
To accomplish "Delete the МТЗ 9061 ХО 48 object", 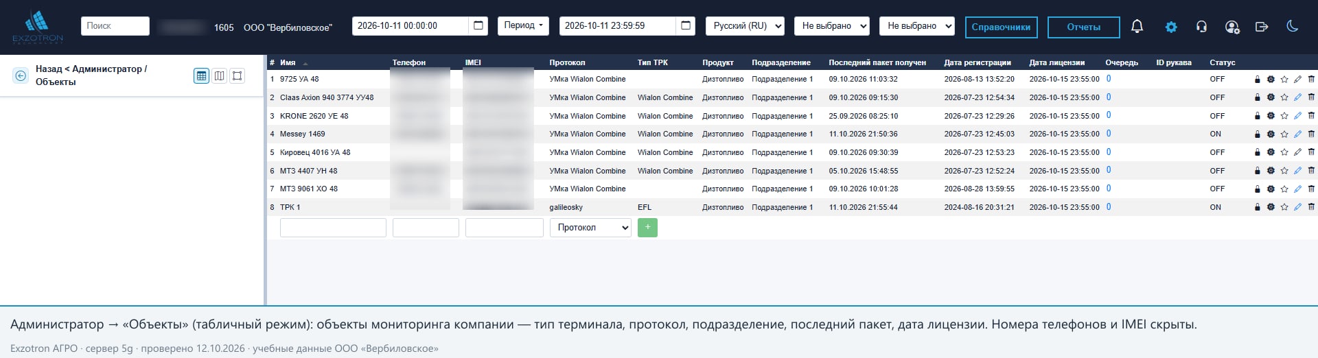I will 1311,189.
